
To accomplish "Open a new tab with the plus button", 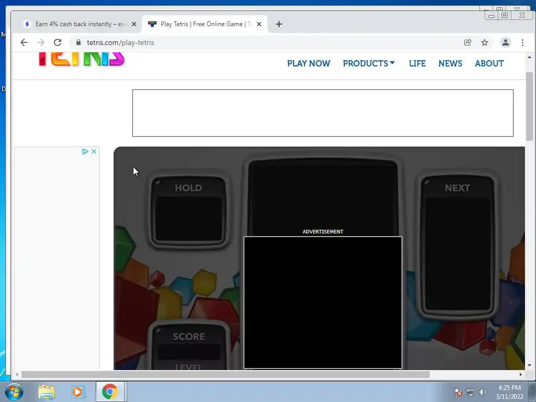I will (279, 24).
